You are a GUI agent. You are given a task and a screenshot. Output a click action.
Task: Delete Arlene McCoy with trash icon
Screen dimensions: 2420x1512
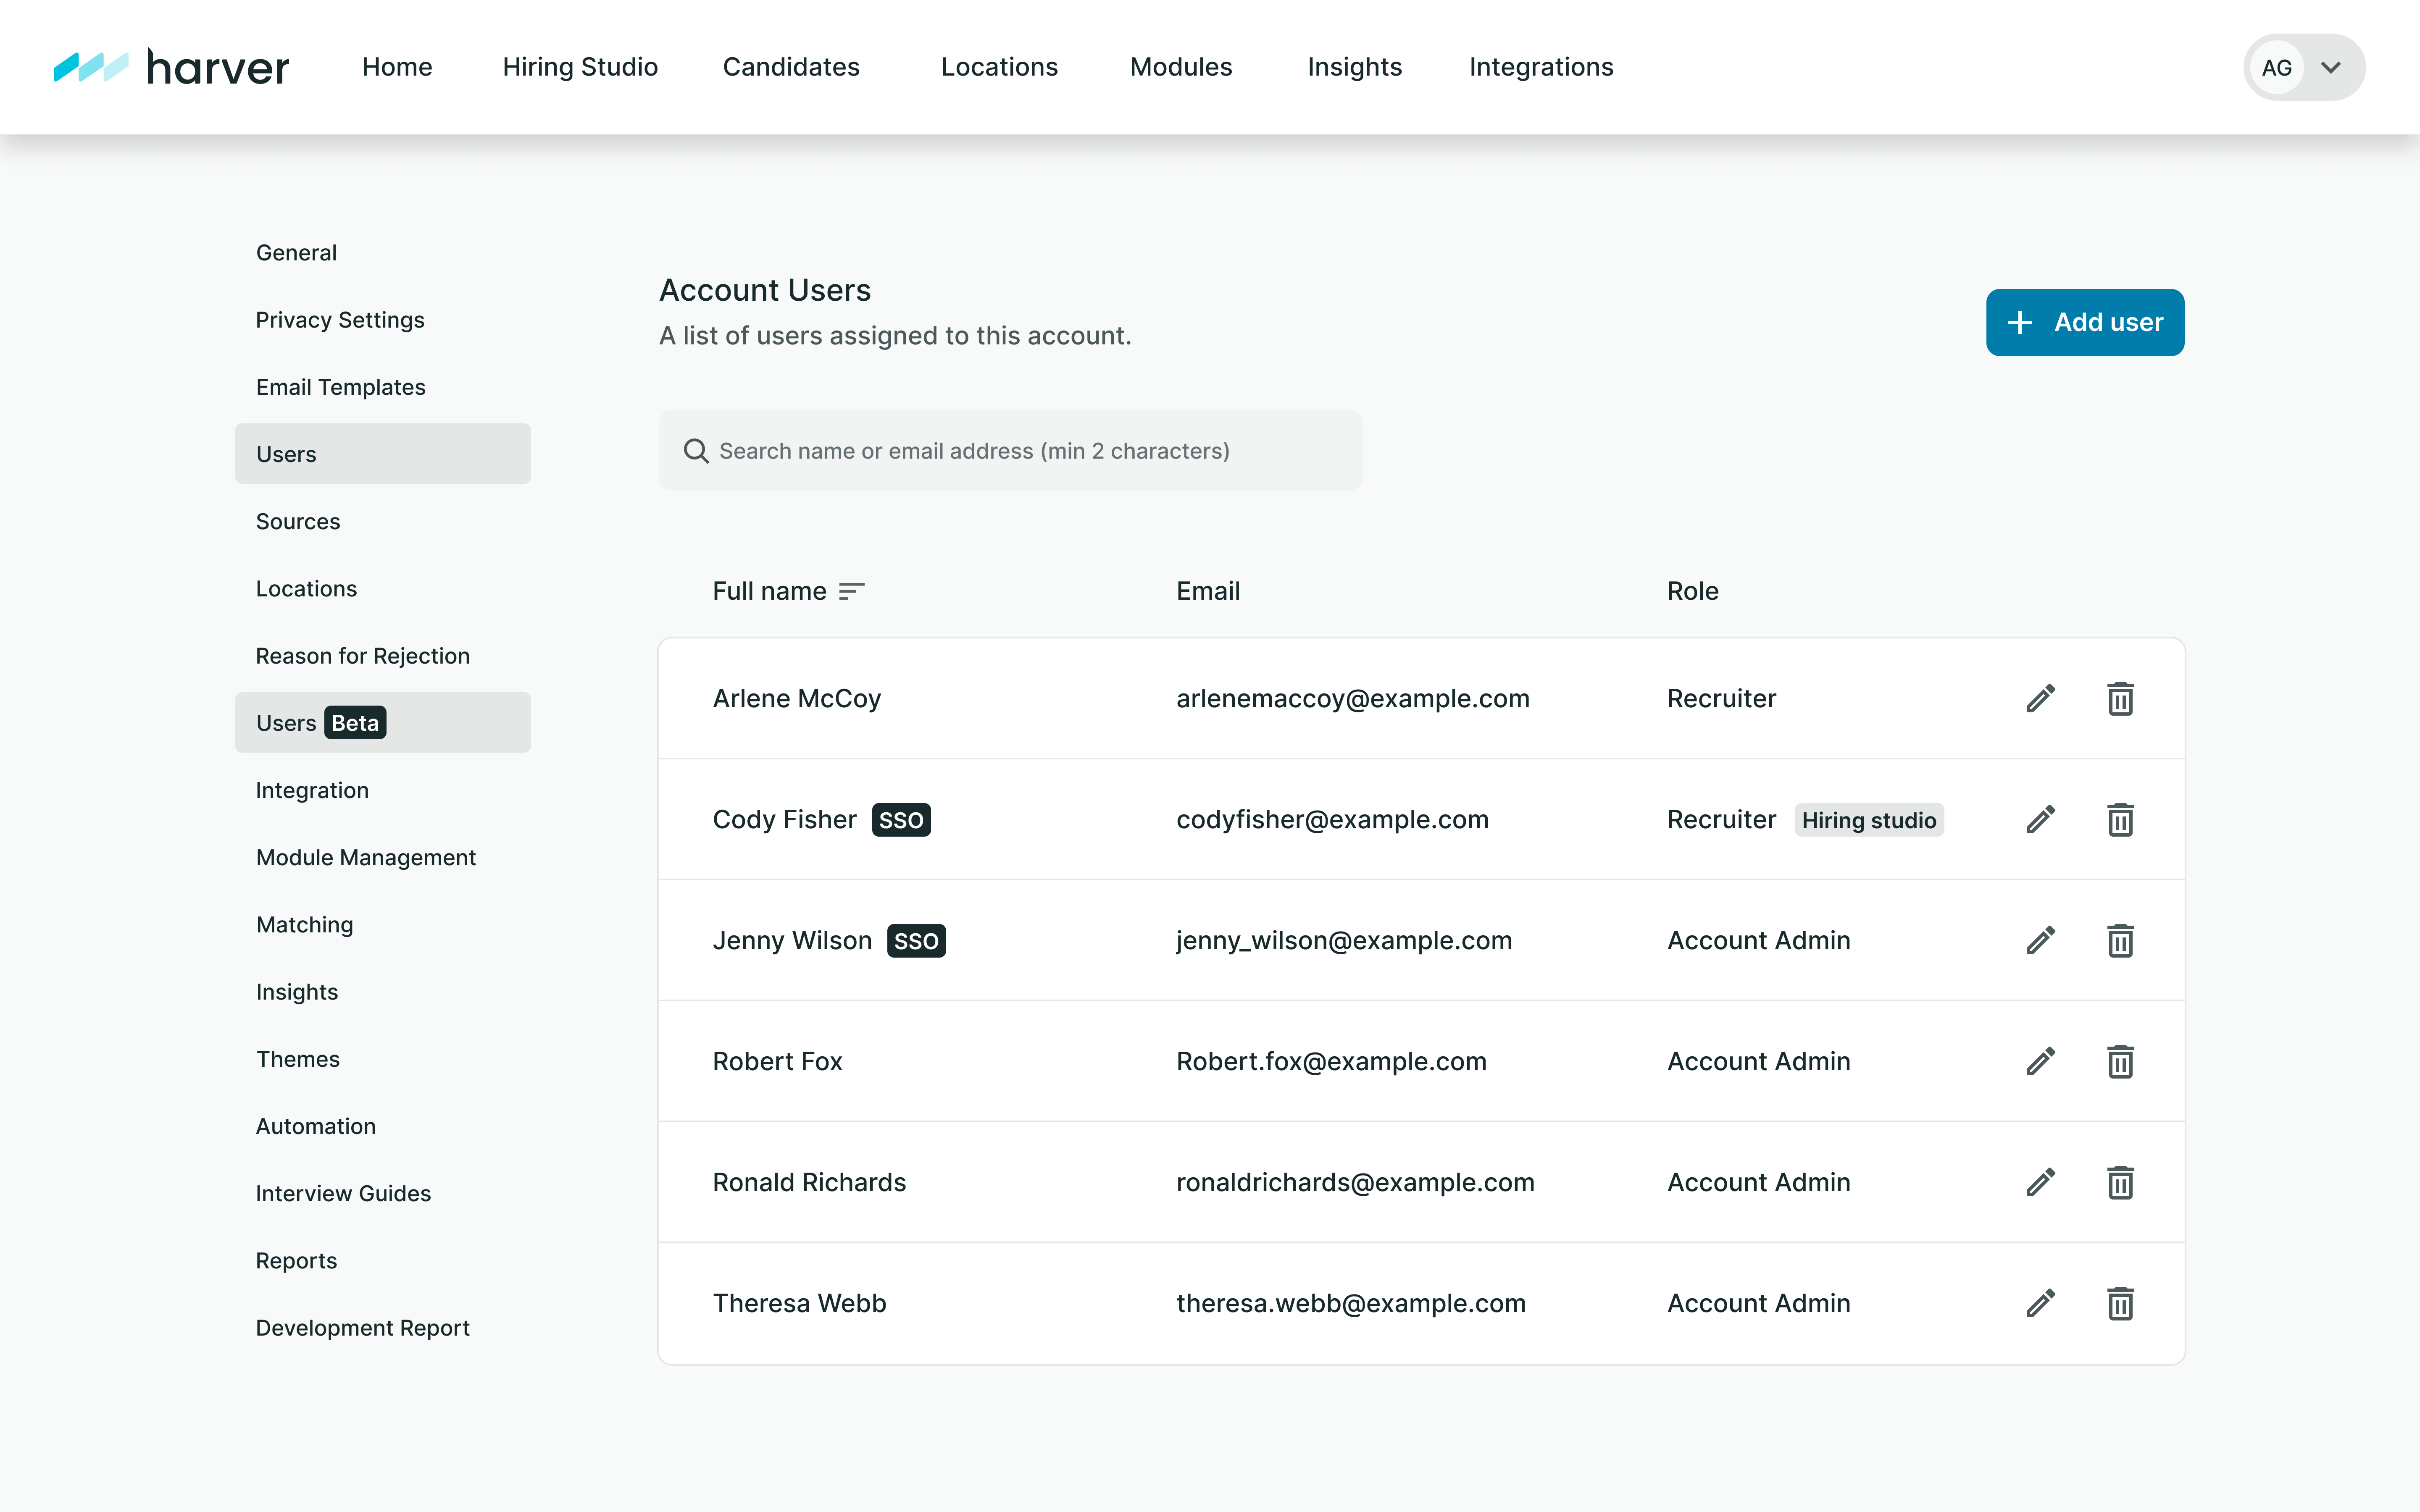pyautogui.click(x=2120, y=698)
